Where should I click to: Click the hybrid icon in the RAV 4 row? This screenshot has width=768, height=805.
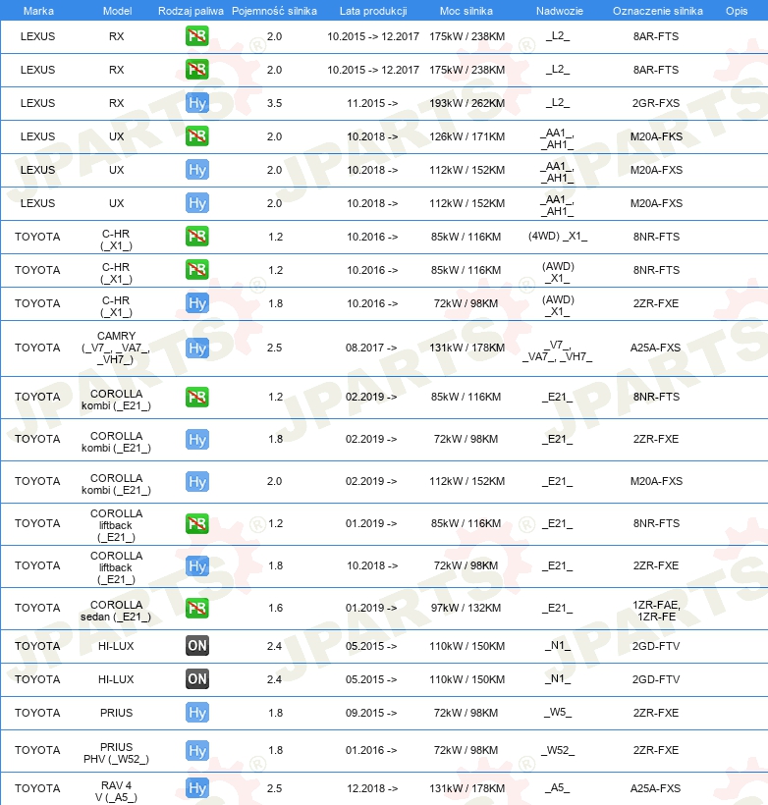[x=197, y=788]
